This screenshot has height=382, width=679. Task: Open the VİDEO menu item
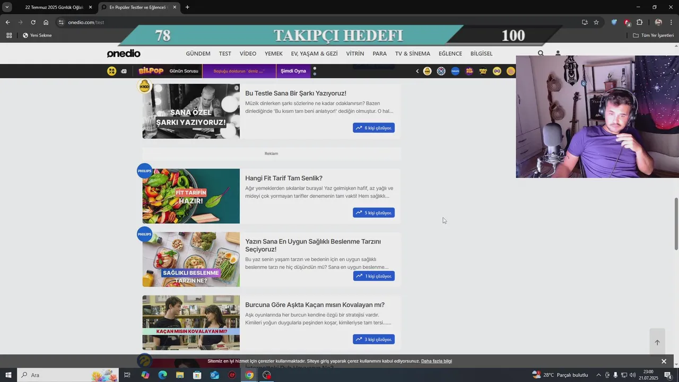(x=248, y=54)
